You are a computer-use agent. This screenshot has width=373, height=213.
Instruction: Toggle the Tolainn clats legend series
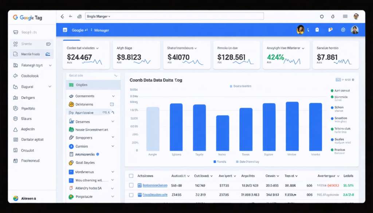coord(341,129)
